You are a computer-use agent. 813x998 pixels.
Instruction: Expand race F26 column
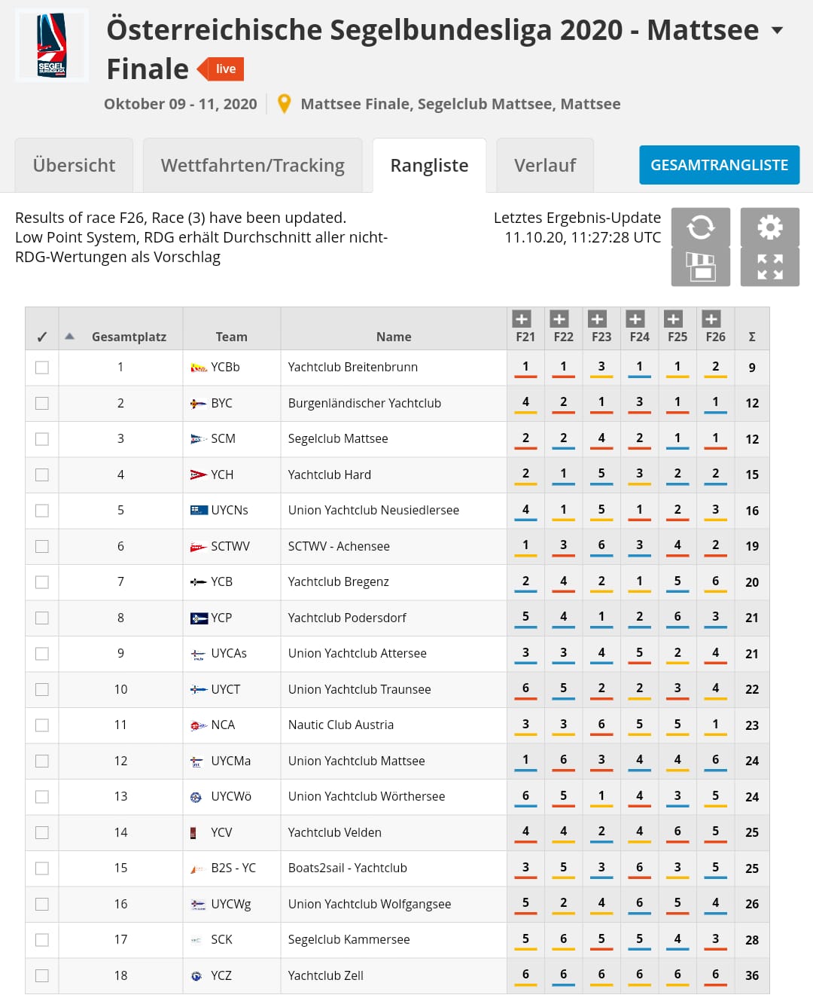[711, 319]
